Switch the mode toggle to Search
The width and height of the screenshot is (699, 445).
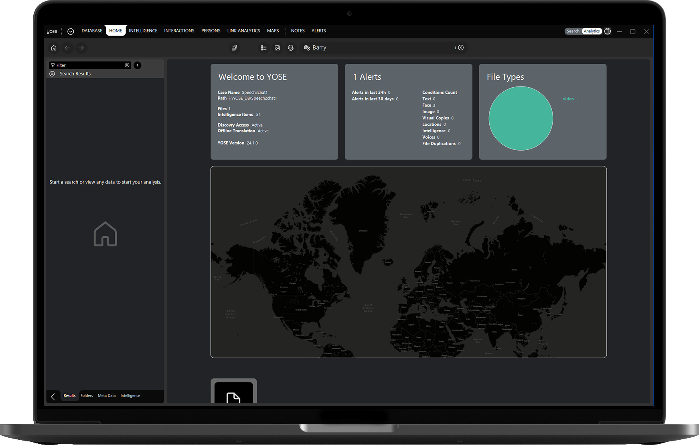tap(573, 31)
